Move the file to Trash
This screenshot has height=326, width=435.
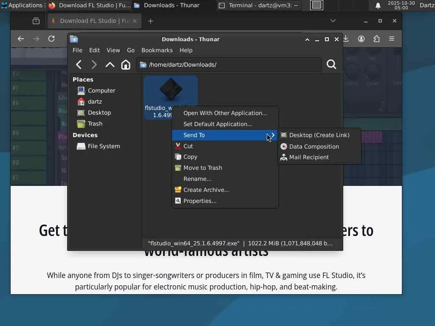(x=225, y=168)
